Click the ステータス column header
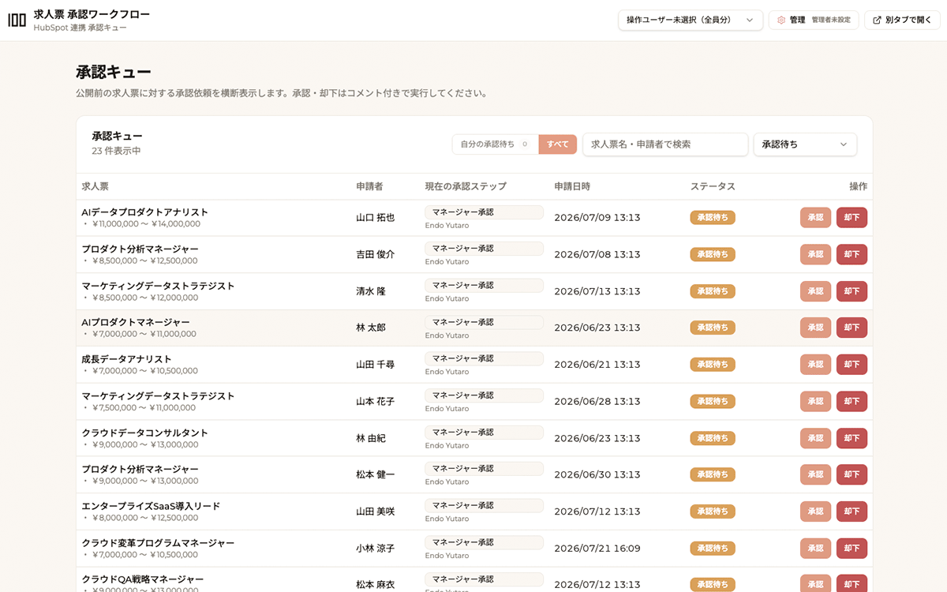Viewport: 947px width, 592px height. [x=713, y=187]
